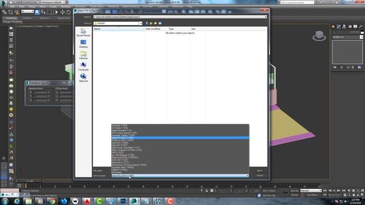Open Internet Explorer from the taskbar
The width and height of the screenshot is (365, 205).
point(17,201)
